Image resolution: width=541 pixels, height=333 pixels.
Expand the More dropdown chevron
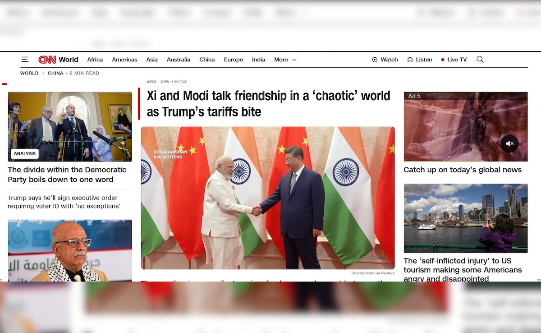coord(294,60)
